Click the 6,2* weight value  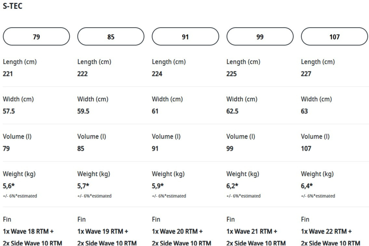point(233,186)
